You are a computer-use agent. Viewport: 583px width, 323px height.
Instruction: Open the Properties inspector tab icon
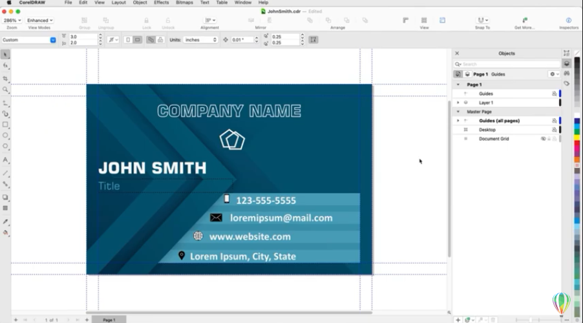click(x=567, y=54)
